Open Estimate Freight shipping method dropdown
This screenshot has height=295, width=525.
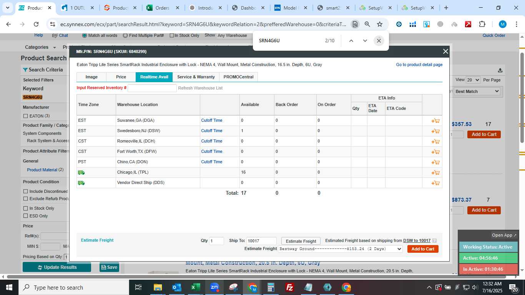340,249
